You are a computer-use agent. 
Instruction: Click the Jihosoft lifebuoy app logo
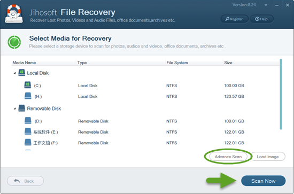click(x=14, y=14)
